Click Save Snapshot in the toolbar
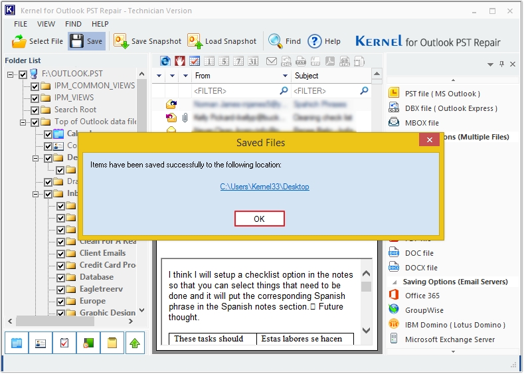This screenshot has width=524, height=374. pos(147,41)
